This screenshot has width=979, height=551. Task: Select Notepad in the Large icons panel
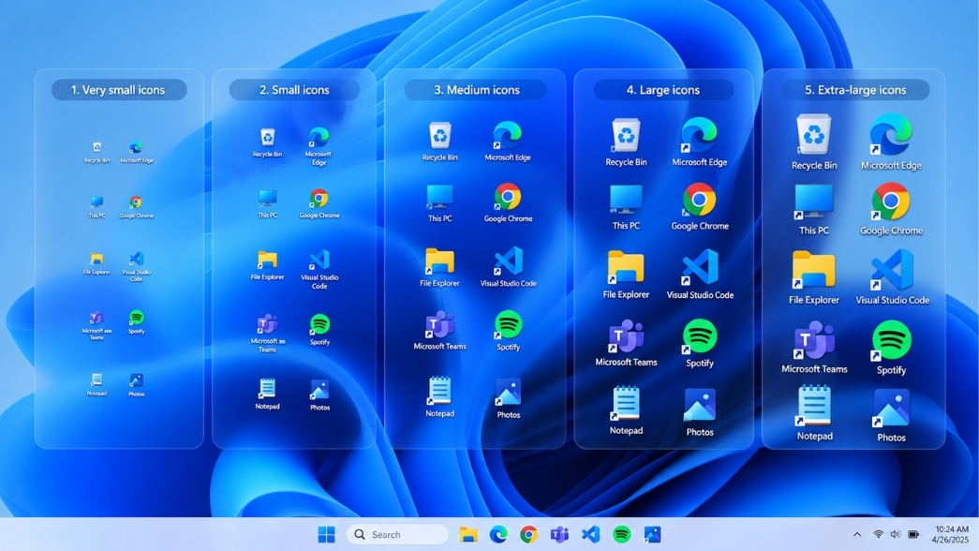tap(626, 410)
